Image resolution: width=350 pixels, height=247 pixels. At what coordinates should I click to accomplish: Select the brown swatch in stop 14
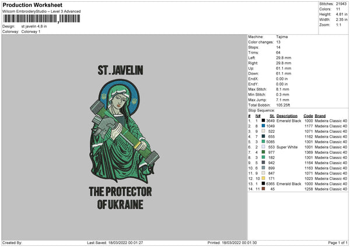(x=263, y=188)
